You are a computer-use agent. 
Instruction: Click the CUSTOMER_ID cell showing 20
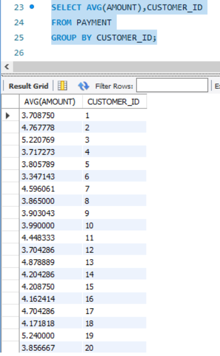click(115, 348)
